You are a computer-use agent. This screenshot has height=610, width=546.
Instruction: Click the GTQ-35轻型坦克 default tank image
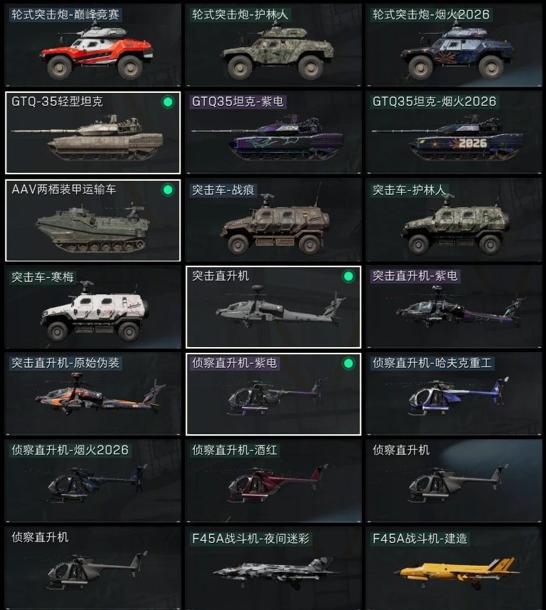tap(88, 138)
